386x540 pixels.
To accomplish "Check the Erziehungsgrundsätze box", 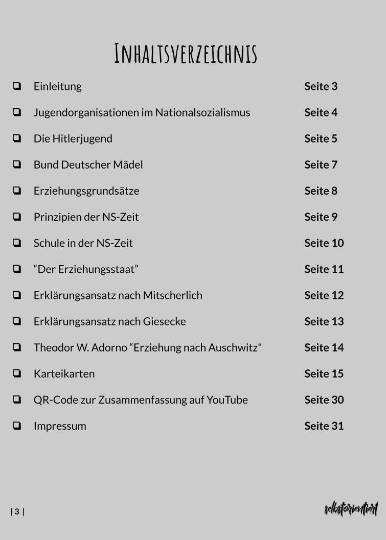I will tap(17, 191).
